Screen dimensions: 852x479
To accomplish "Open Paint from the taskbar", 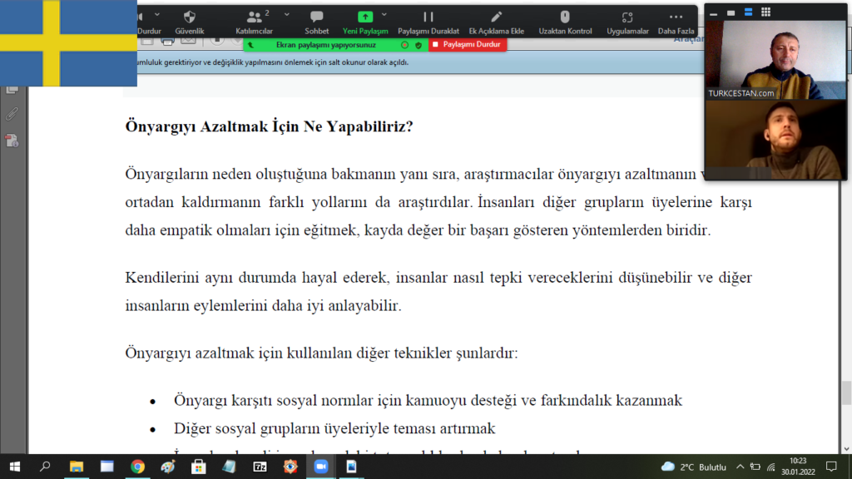I will pos(168,467).
